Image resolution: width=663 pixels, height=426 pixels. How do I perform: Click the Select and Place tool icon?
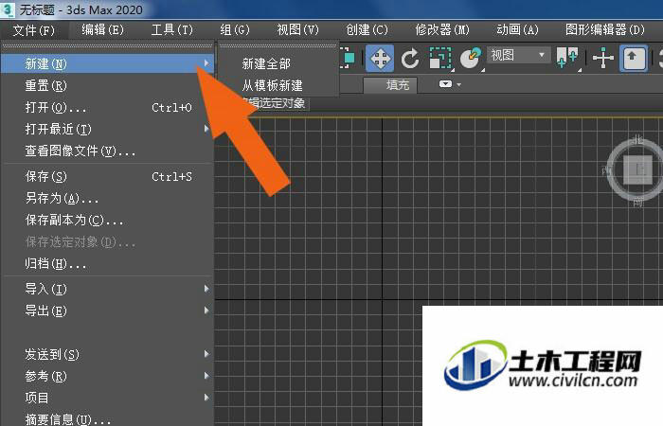[x=471, y=59]
